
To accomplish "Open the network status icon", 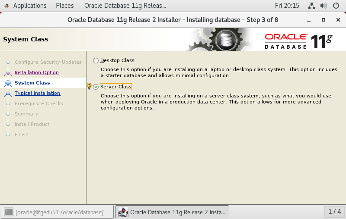I will tap(311, 6).
